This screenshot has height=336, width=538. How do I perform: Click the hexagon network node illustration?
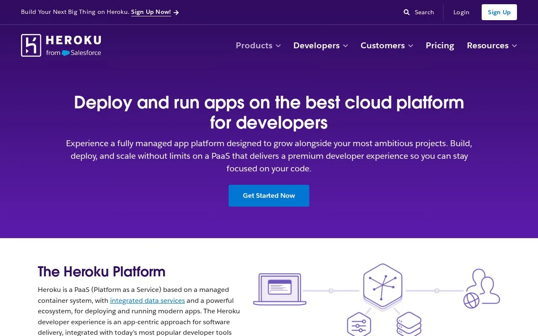point(382,287)
